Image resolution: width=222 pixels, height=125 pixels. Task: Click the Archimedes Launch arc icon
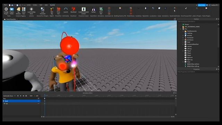click(x=66, y=9)
